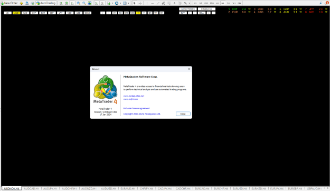The image size is (330, 191).
Task: Click the tile windows icon
Action: 90,3
